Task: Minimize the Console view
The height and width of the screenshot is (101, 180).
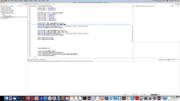Action: [177, 60]
